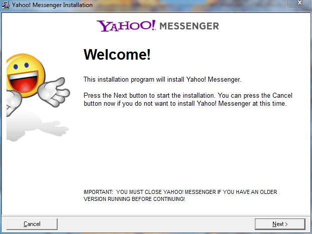This screenshot has width=312, height=234.
Task: Click the Next button to start installation
Action: (x=280, y=224)
